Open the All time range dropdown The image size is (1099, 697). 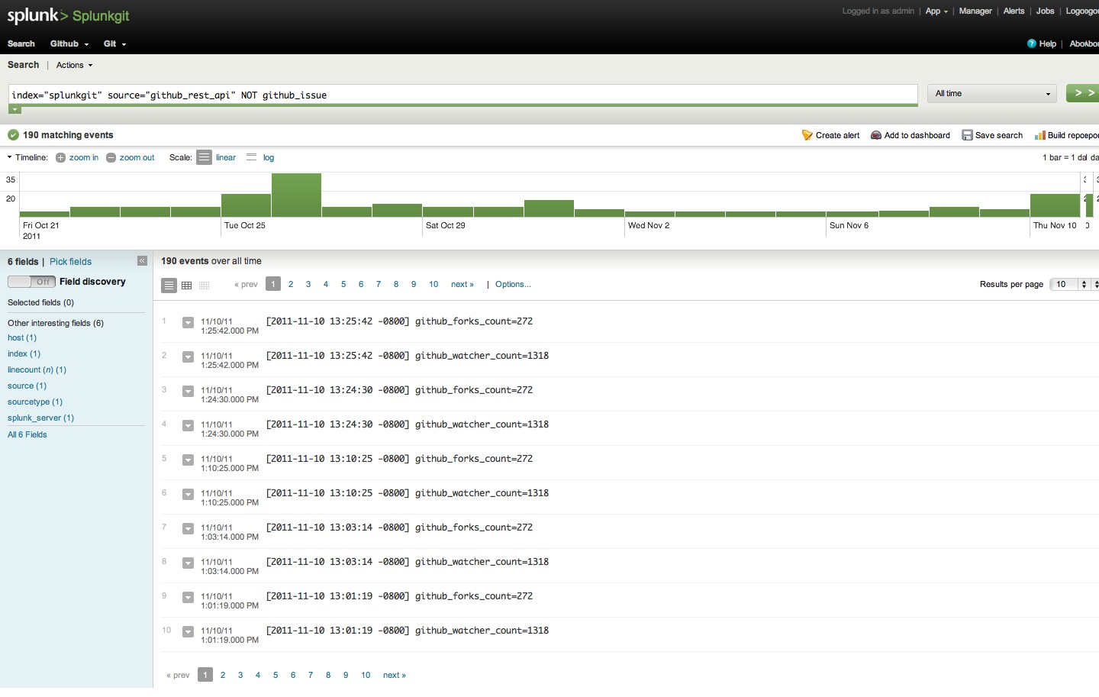pyautogui.click(x=992, y=93)
